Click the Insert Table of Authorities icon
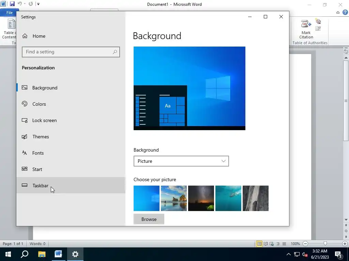 318,21
